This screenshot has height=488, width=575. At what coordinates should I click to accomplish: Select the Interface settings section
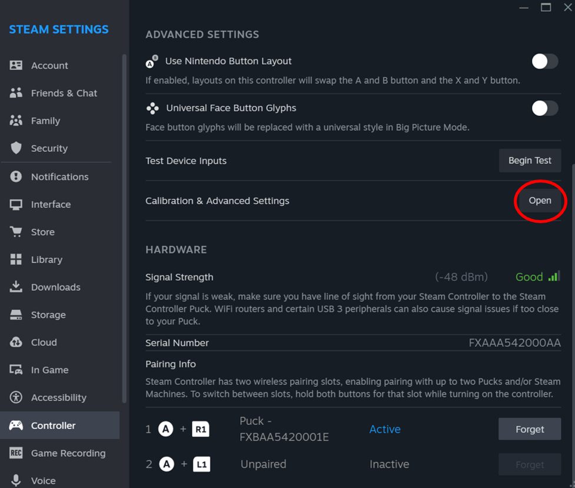coord(60,204)
